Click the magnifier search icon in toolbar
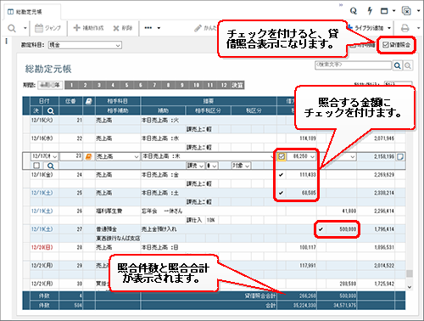 tap(12, 28)
